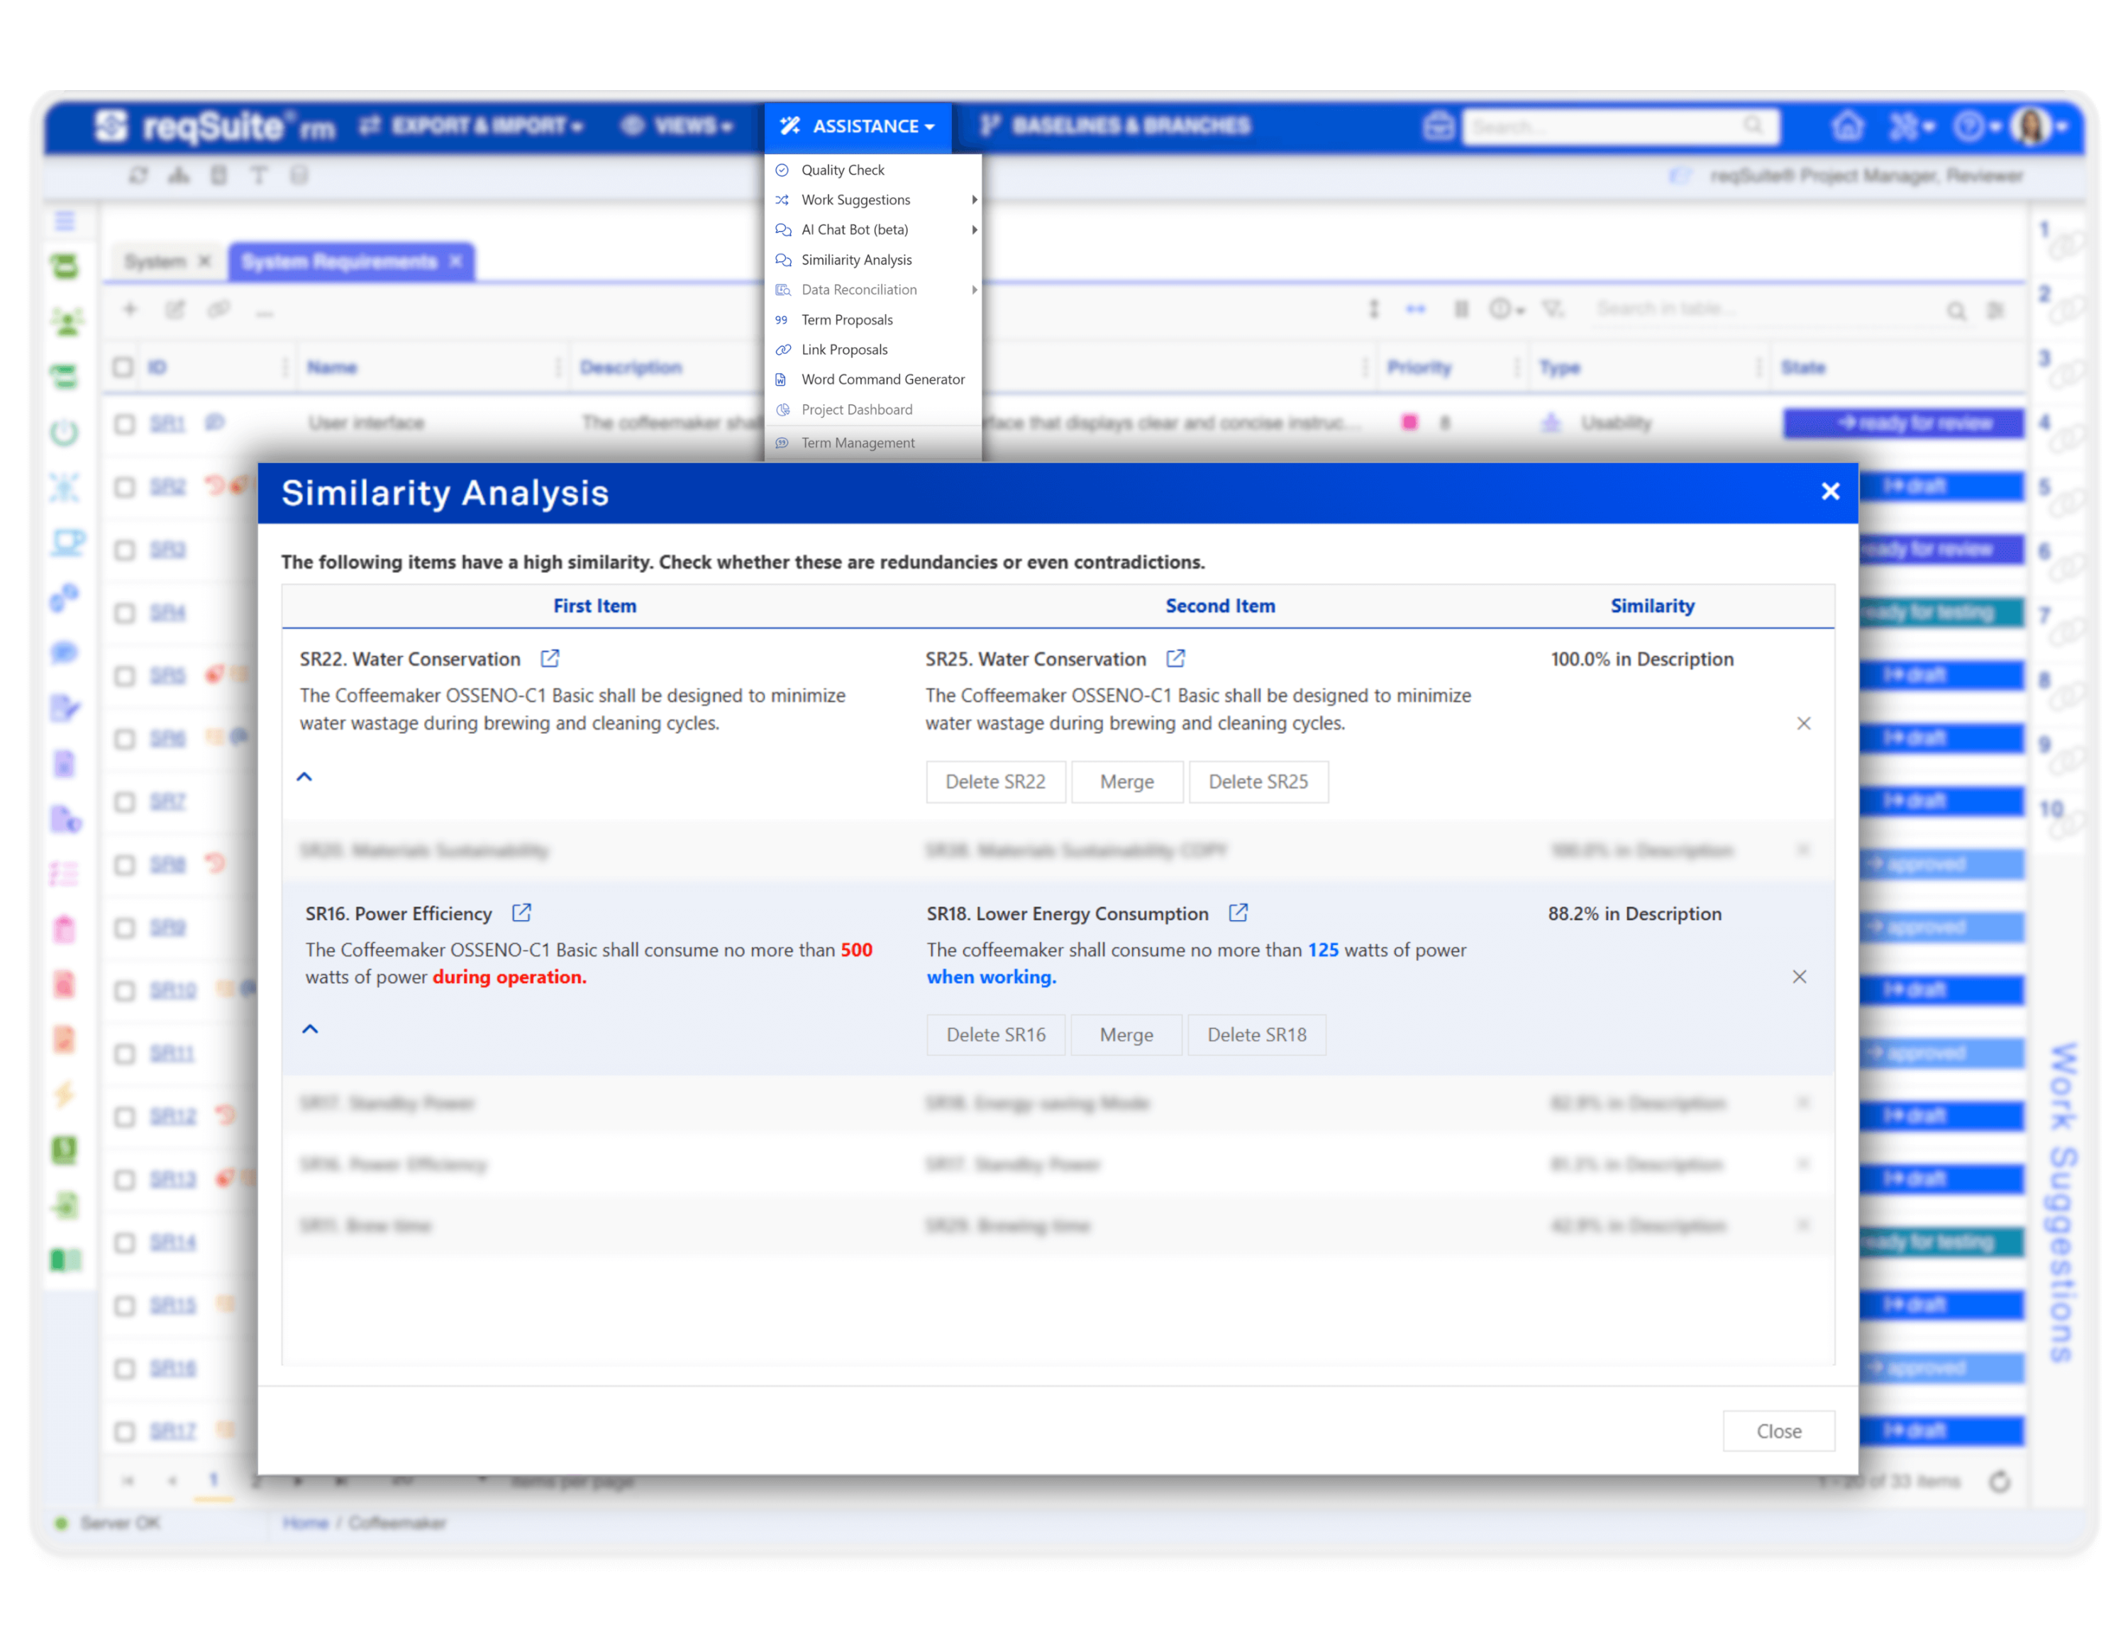Open SR18 Lower Energy Consumption externally
This screenshot has width=2128, height=1647.
click(1238, 913)
